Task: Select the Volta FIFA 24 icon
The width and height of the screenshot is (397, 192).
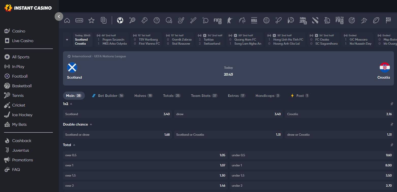Action: click(340, 20)
